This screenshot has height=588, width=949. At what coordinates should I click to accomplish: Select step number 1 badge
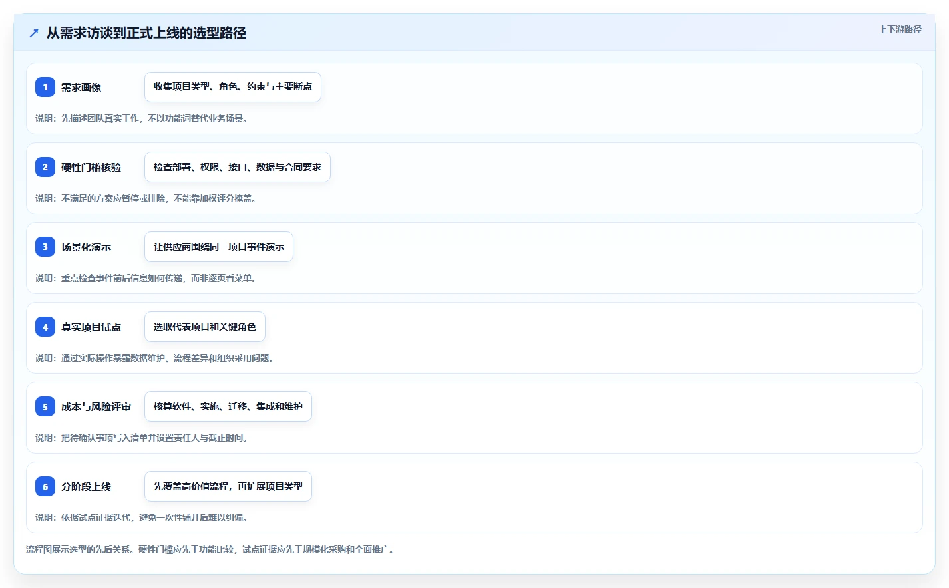45,87
